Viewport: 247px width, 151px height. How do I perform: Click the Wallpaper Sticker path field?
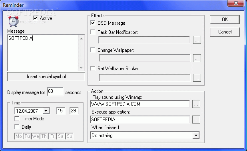coord(144,78)
